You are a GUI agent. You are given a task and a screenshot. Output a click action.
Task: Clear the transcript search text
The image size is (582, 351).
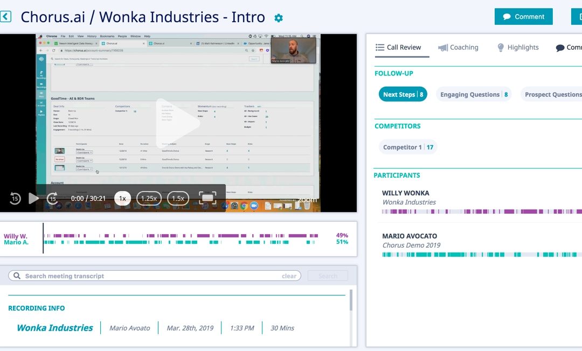[289, 276]
